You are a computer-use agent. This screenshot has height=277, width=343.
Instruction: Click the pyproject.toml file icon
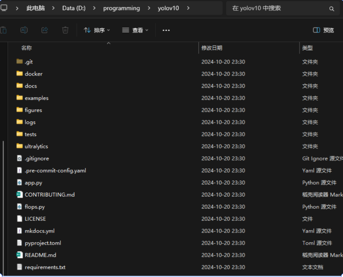tap(19, 242)
